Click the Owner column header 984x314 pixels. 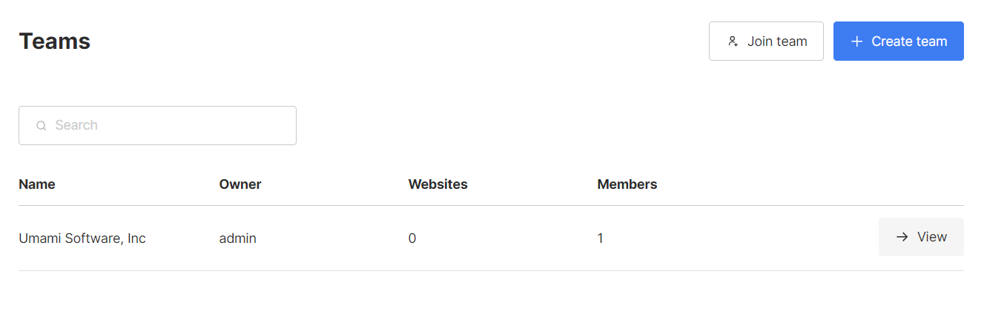pyautogui.click(x=240, y=184)
